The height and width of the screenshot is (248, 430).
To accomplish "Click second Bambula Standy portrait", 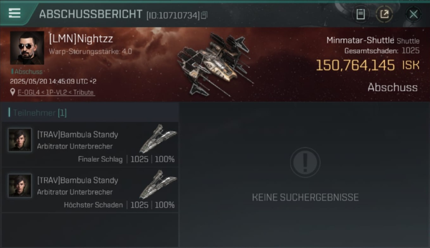I will tap(20, 186).
